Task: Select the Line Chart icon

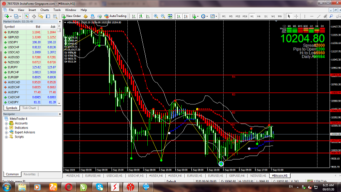Action: 148,16
